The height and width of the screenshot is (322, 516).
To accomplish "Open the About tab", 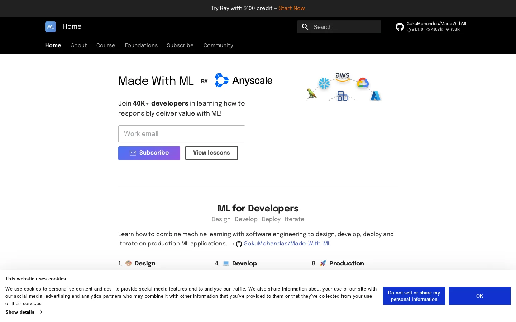I will (x=79, y=45).
